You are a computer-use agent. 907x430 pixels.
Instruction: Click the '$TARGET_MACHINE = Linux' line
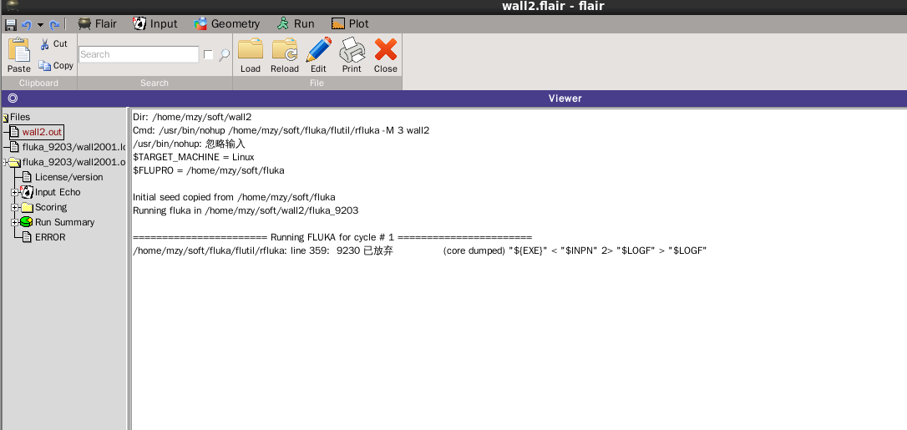(x=193, y=157)
